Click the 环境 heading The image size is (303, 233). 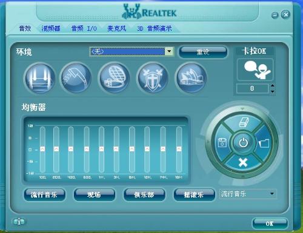click(24, 52)
